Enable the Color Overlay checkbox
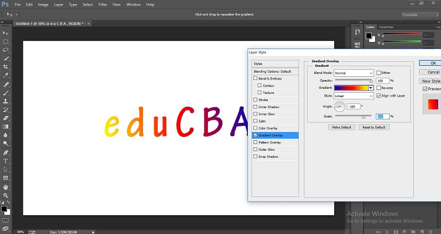 tap(256, 128)
